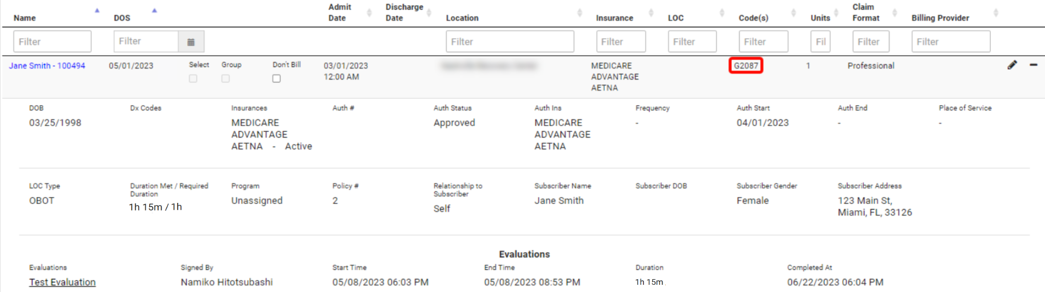Open the Test Evaluation link
1045x292 pixels.
coord(62,282)
